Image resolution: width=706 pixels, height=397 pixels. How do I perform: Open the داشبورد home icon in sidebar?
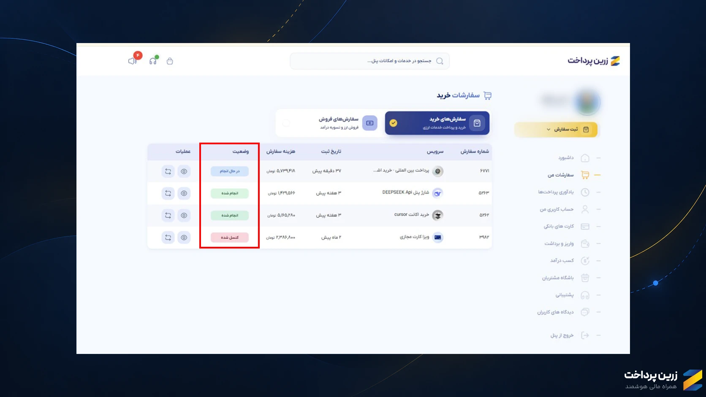tap(585, 158)
